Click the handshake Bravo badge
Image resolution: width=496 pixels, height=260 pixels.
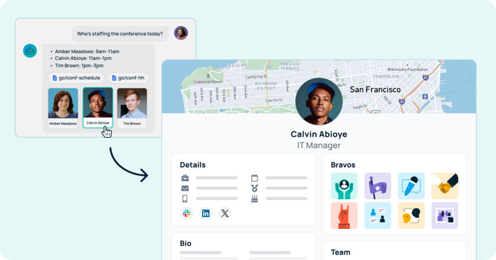(445, 186)
